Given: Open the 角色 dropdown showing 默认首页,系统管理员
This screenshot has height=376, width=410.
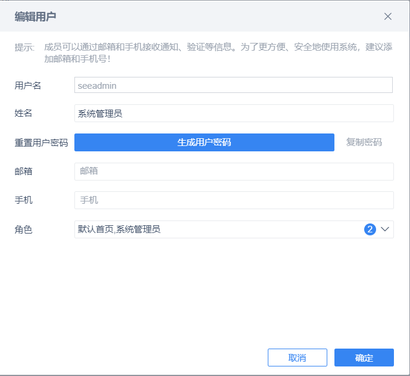Looking at the screenshot, I should click(234, 229).
